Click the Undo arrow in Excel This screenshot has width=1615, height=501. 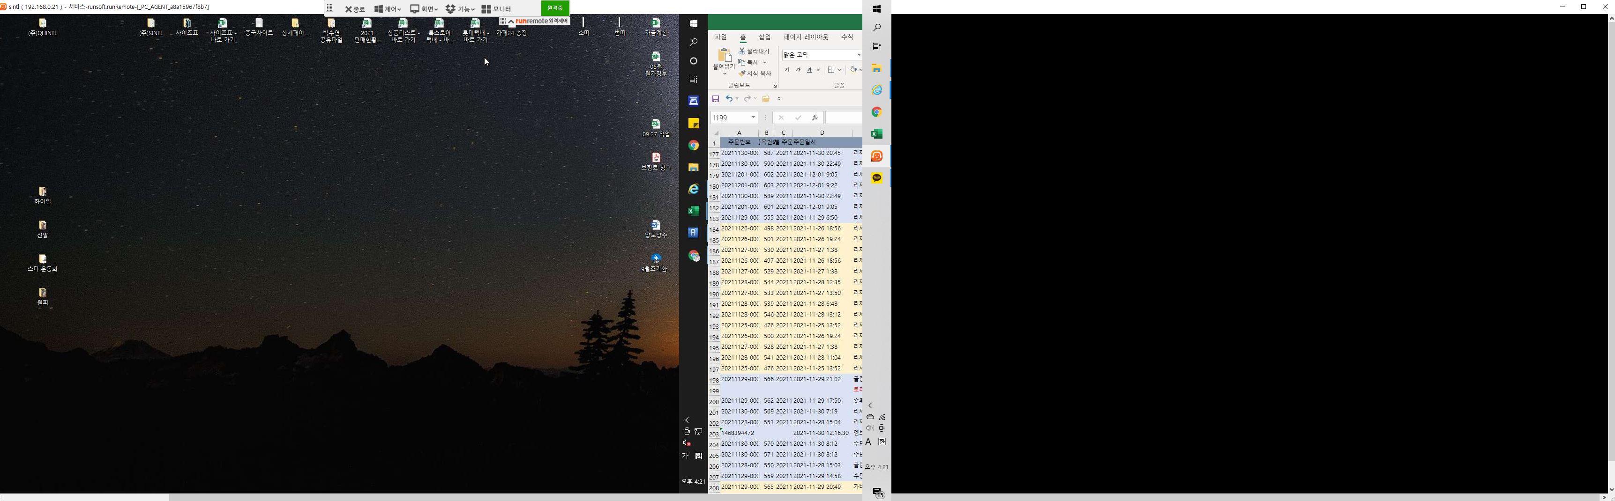pos(729,99)
